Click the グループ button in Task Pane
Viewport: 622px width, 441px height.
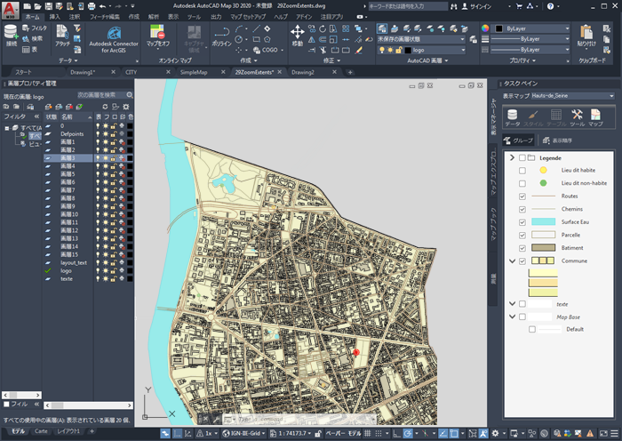point(518,140)
